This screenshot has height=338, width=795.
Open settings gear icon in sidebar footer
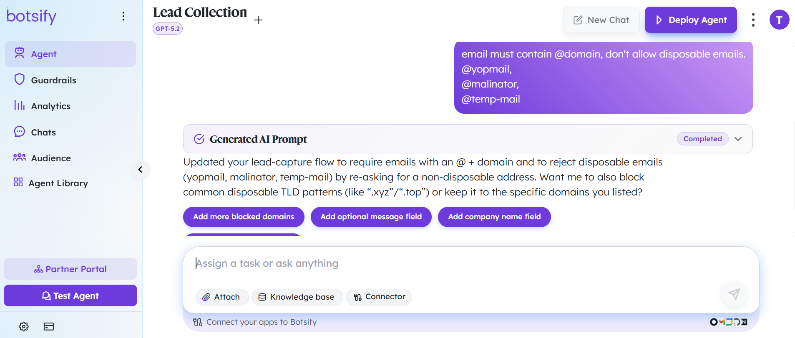tap(24, 326)
